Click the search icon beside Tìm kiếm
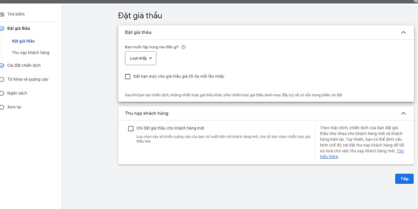 (x=2, y=14)
